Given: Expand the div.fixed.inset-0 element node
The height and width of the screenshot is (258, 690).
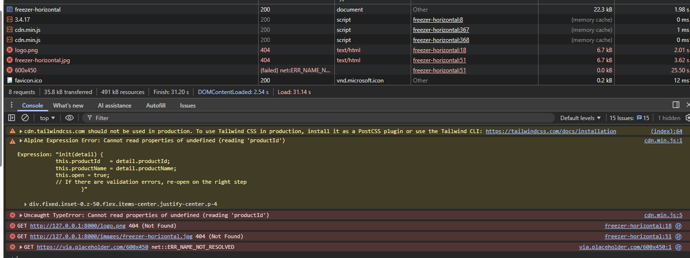Looking at the screenshot, I should click(26, 204).
